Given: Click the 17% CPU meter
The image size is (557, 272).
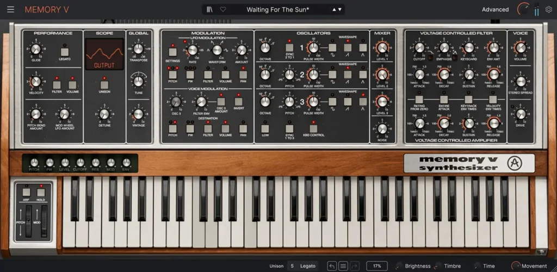Looking at the screenshot, I should 377,266.
